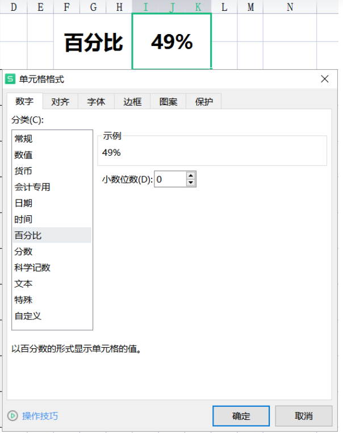Open the 保护 tab
This screenshot has width=343, height=433.
point(204,102)
